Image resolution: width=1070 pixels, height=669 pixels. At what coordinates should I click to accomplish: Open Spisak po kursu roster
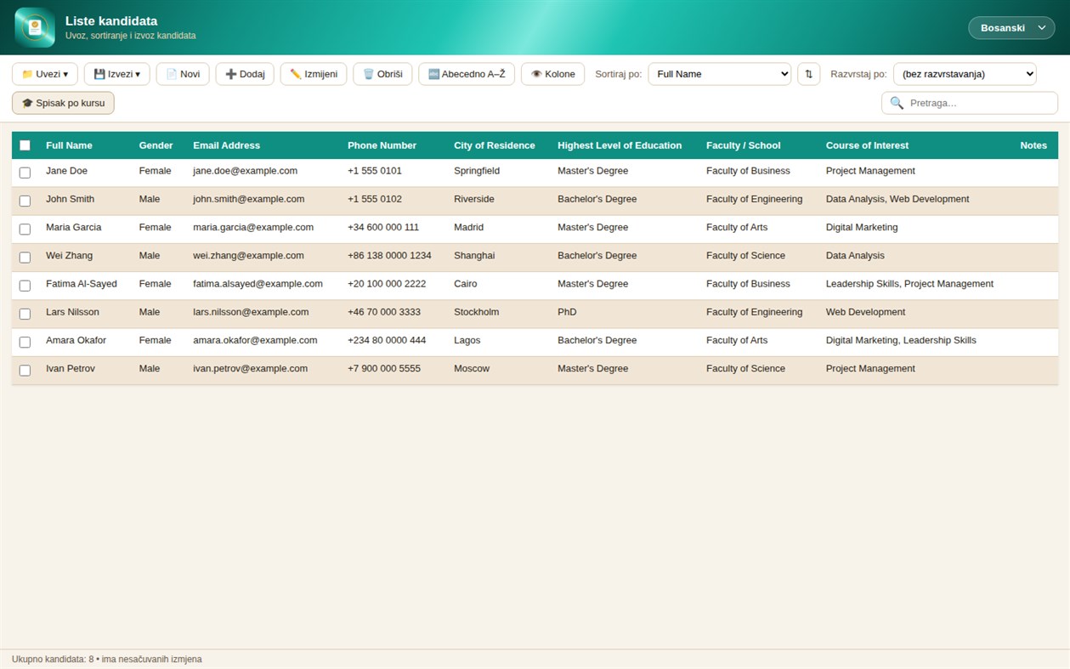pos(63,103)
